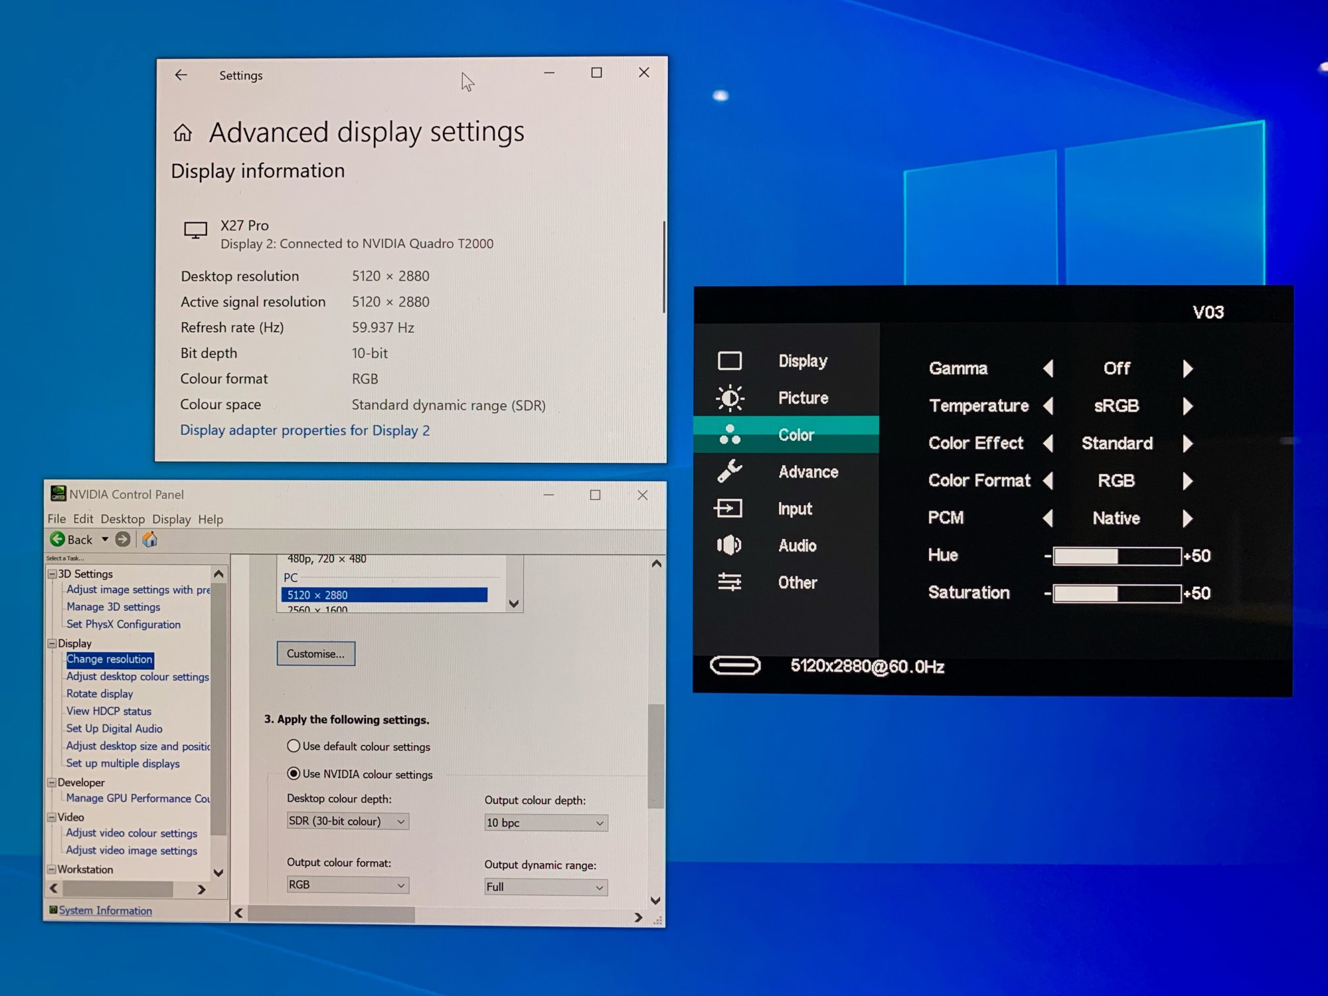Click 'Display adapter properties for Display 2' link
Viewport: 1328px width, 996px height.
coord(303,429)
